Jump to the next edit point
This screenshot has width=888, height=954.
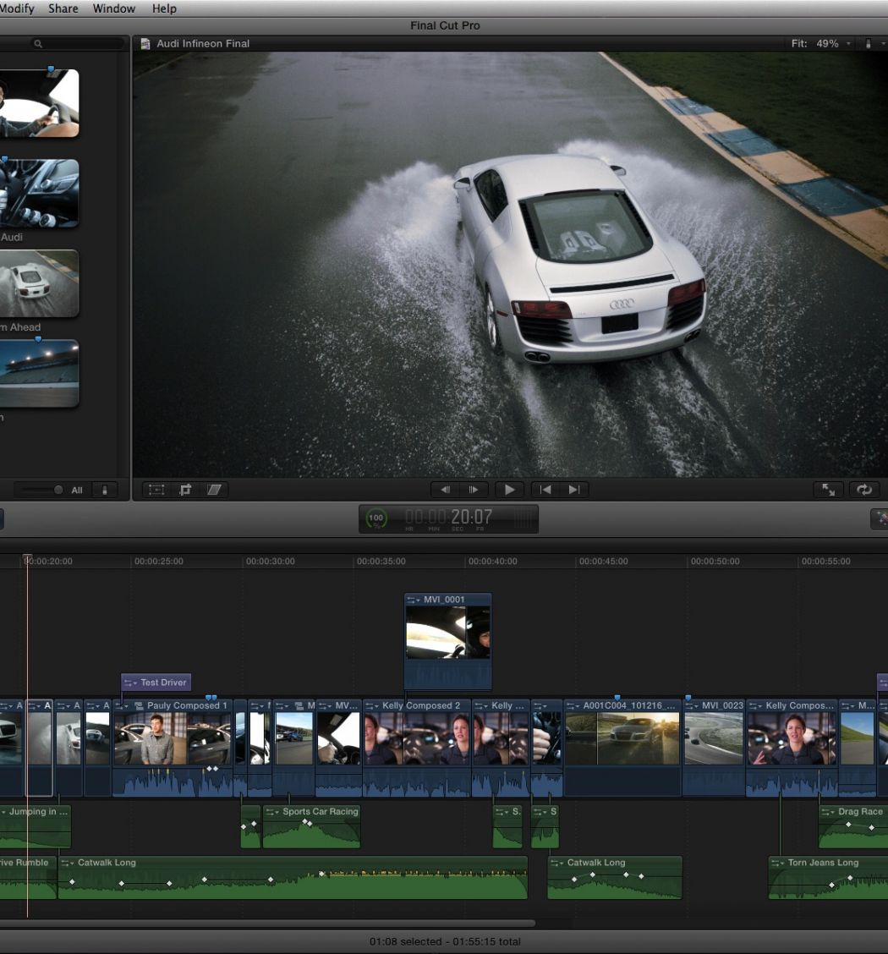click(x=573, y=490)
